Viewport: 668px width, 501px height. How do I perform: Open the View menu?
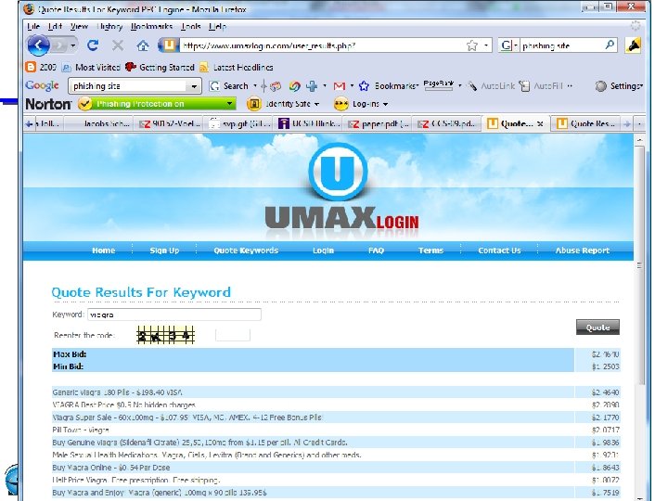pos(79,26)
